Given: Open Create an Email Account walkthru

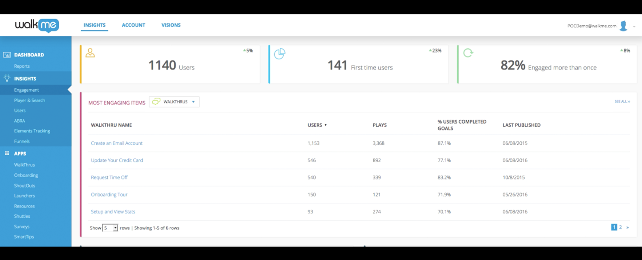Looking at the screenshot, I should 116,143.
